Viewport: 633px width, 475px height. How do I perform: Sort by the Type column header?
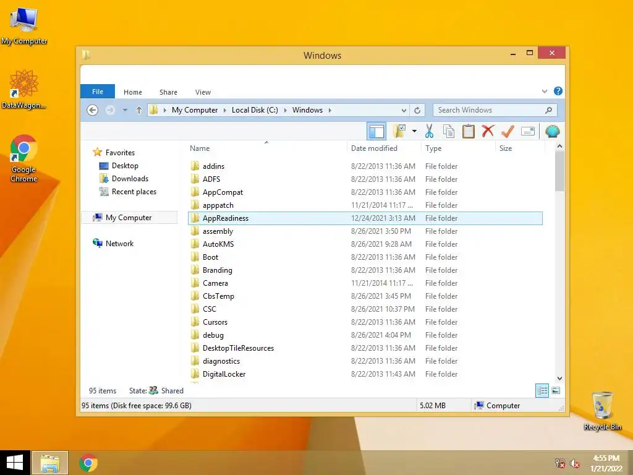coord(433,148)
